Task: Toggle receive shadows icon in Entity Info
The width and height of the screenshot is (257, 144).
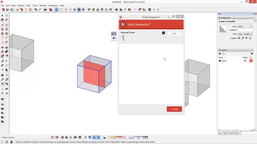Action: pyautogui.click(x=247, y=38)
